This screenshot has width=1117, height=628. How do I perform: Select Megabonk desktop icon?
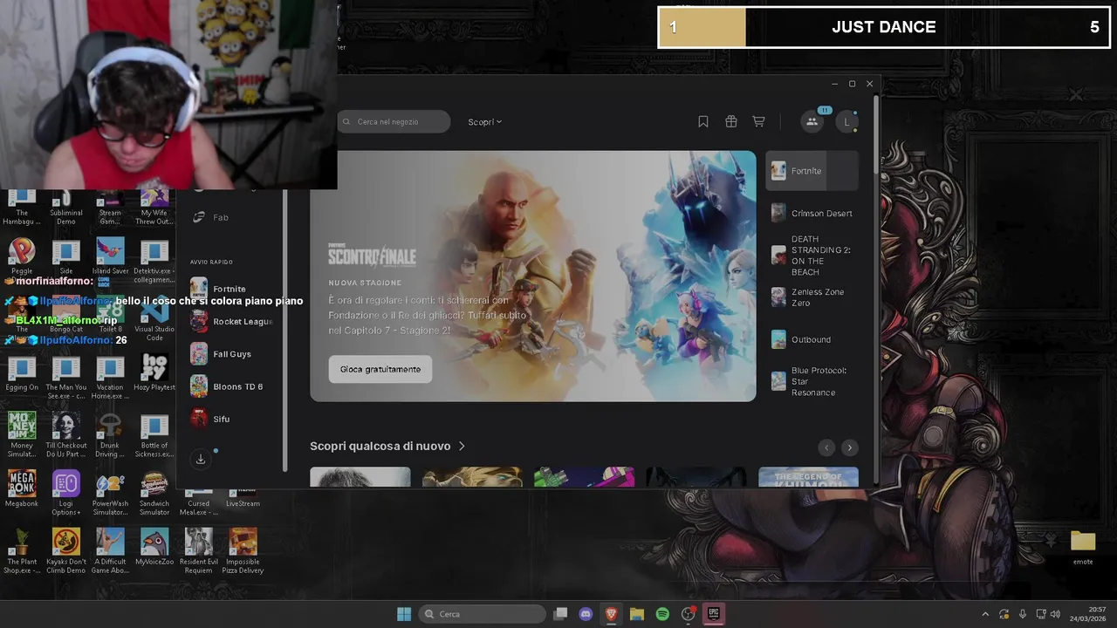coord(22,488)
